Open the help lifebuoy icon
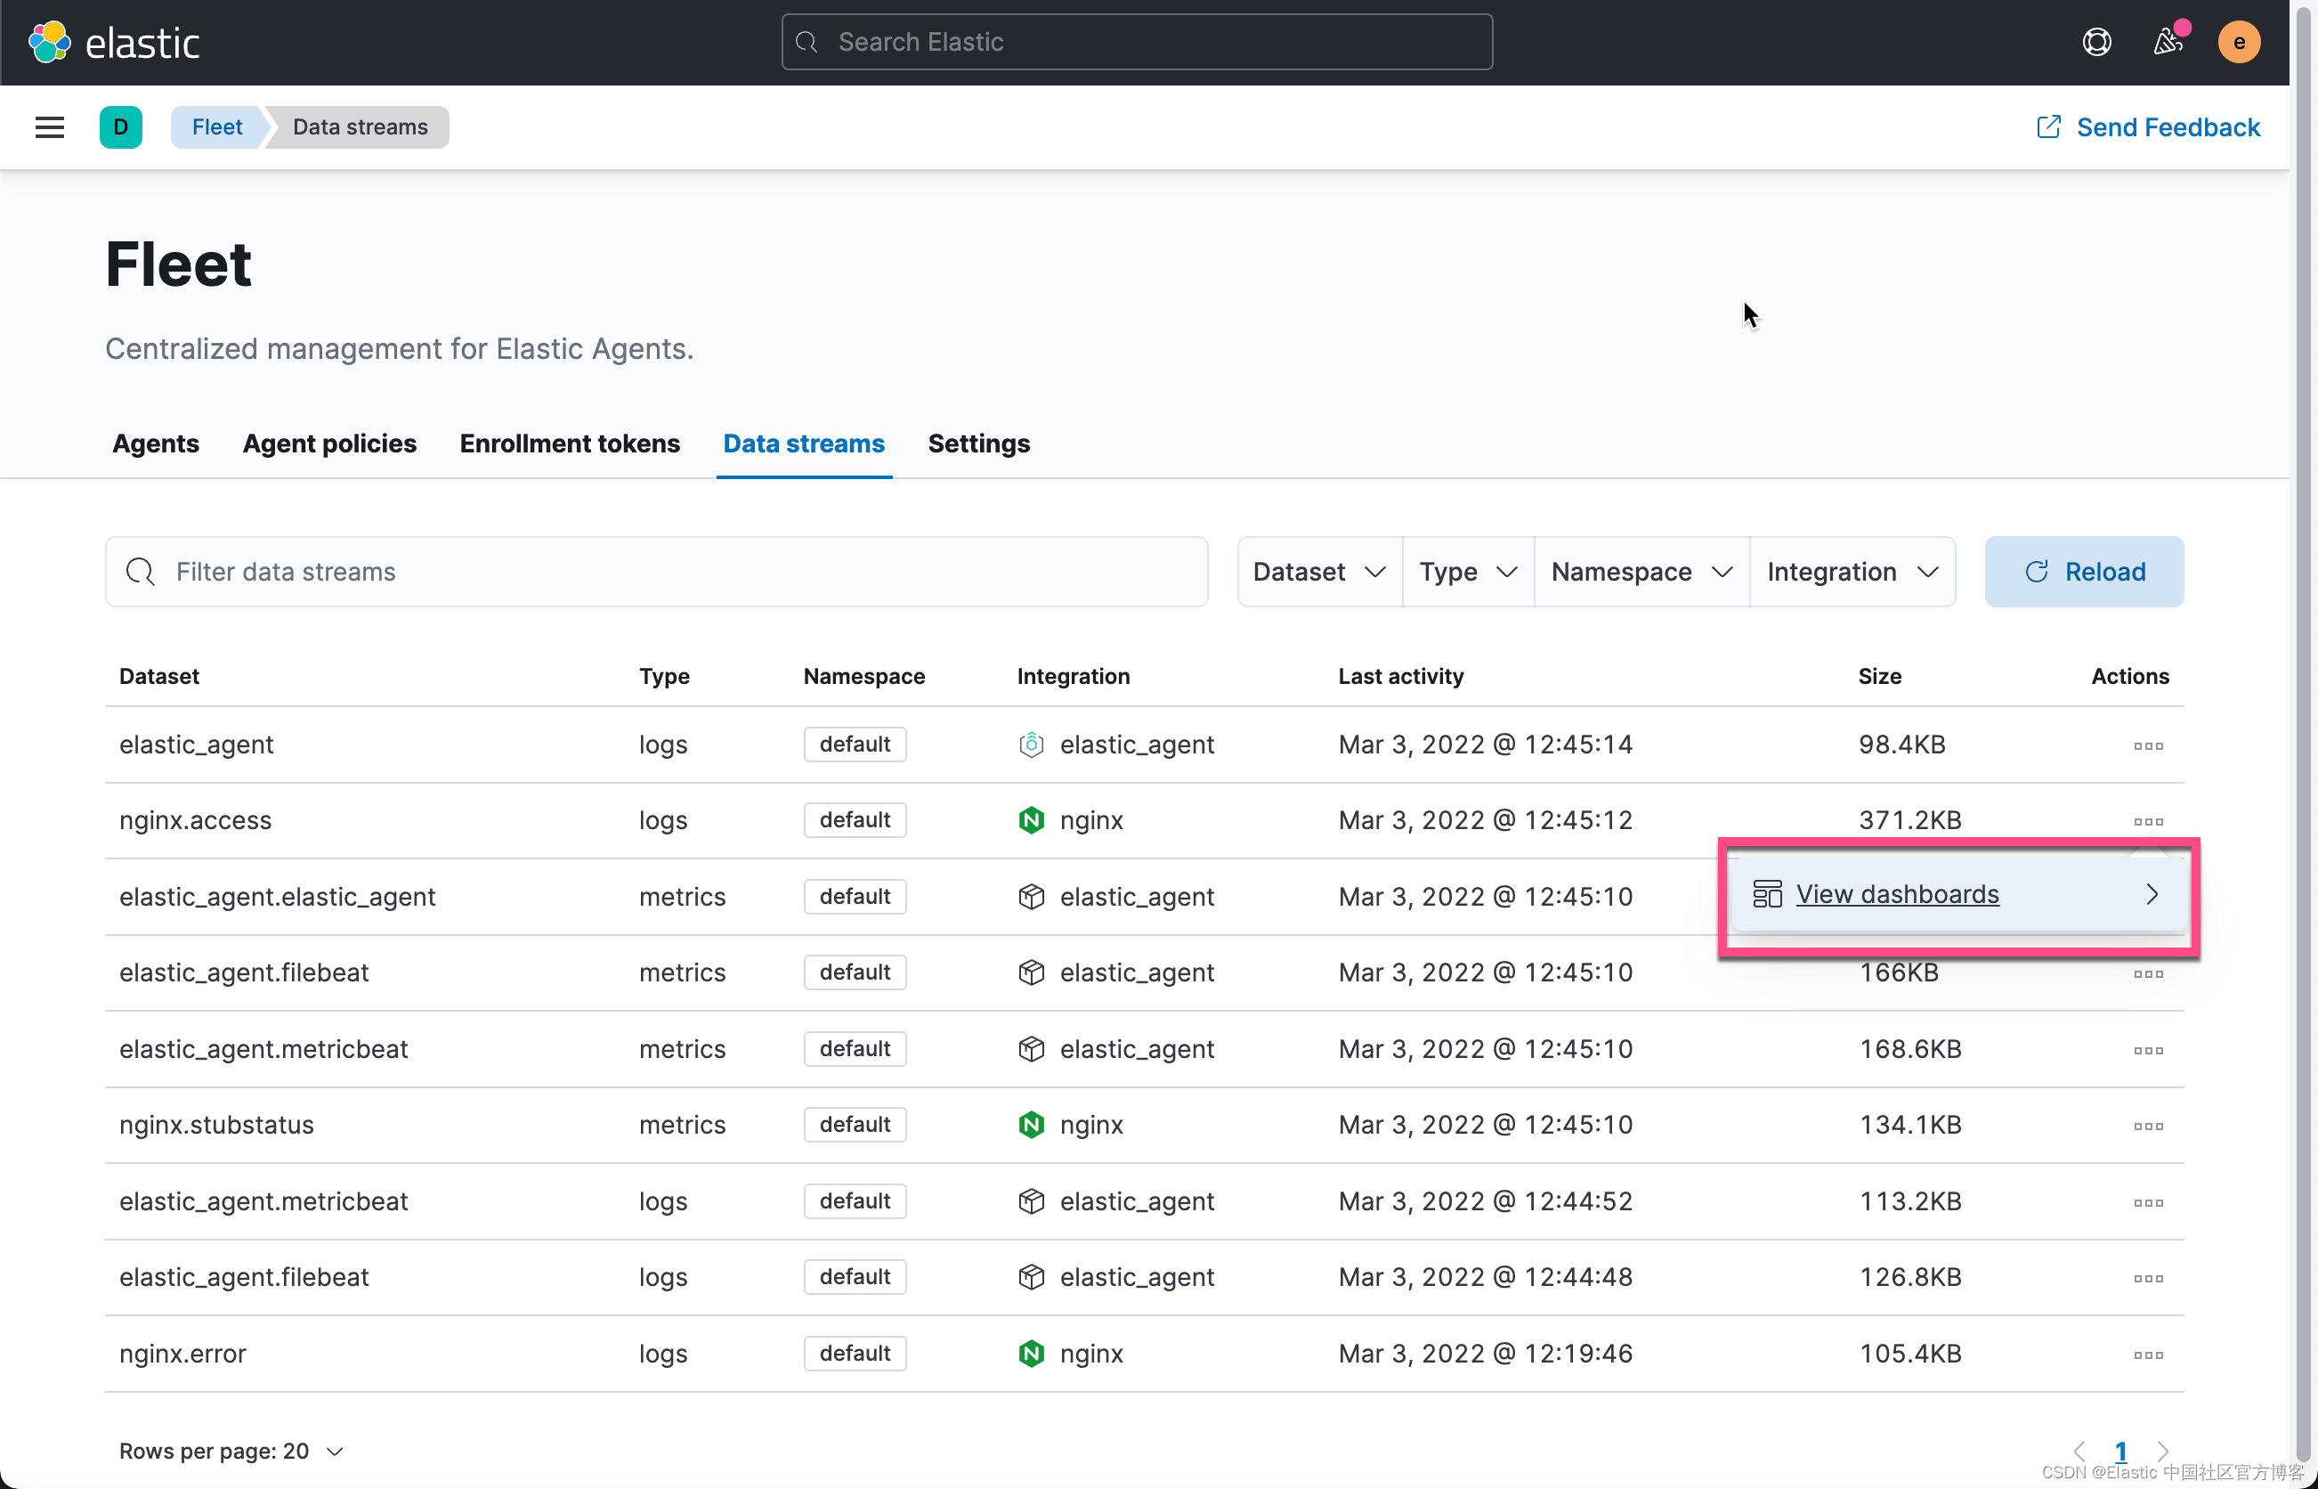Screen dimensions: 2318x1489 (2095, 43)
